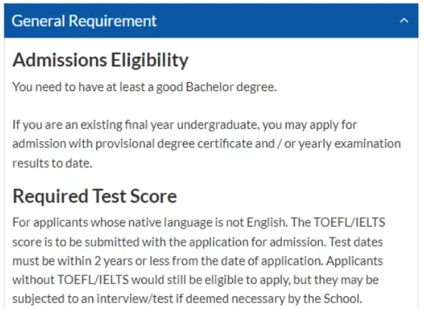Viewport: 424px width, 309px height.
Task: Click the 'subjected to an interview/test' line
Action: [187, 298]
